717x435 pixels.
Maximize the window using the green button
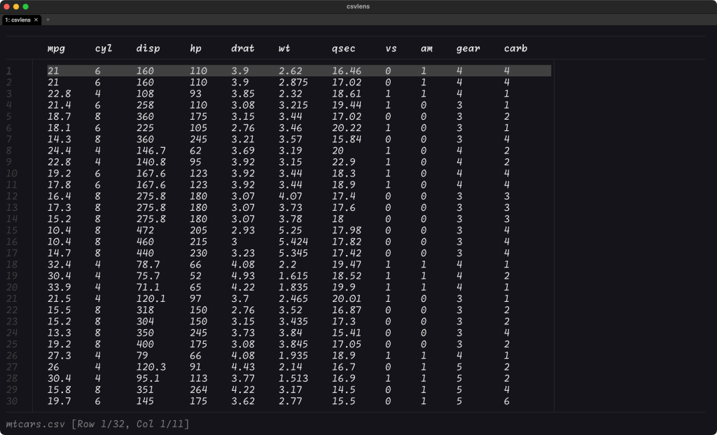tap(26, 6)
